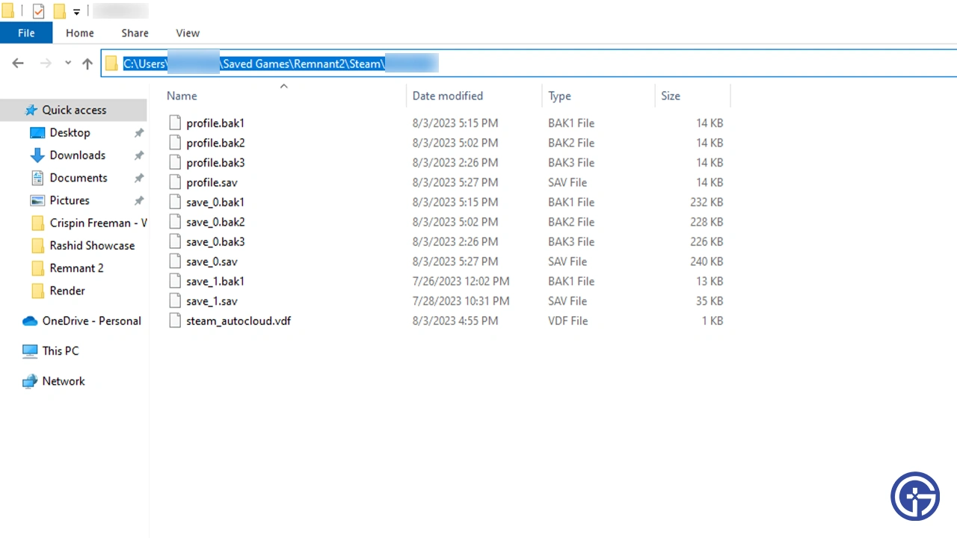Select Quick access in the navigation pane
The image size is (957, 538).
pos(73,110)
